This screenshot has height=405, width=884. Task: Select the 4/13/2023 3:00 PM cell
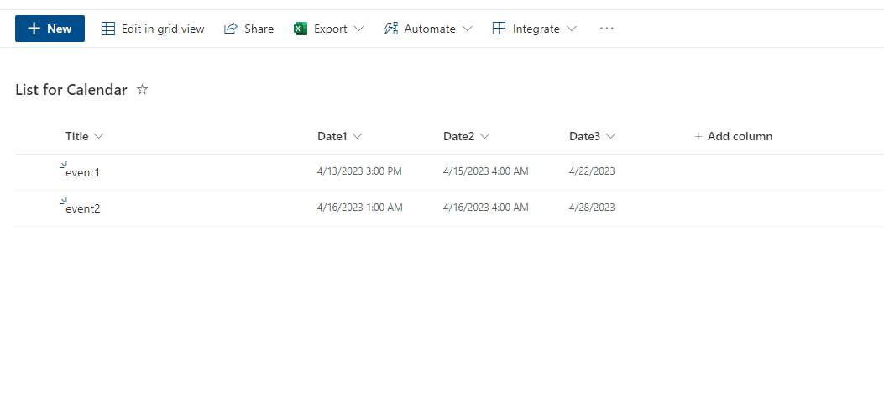coord(359,171)
